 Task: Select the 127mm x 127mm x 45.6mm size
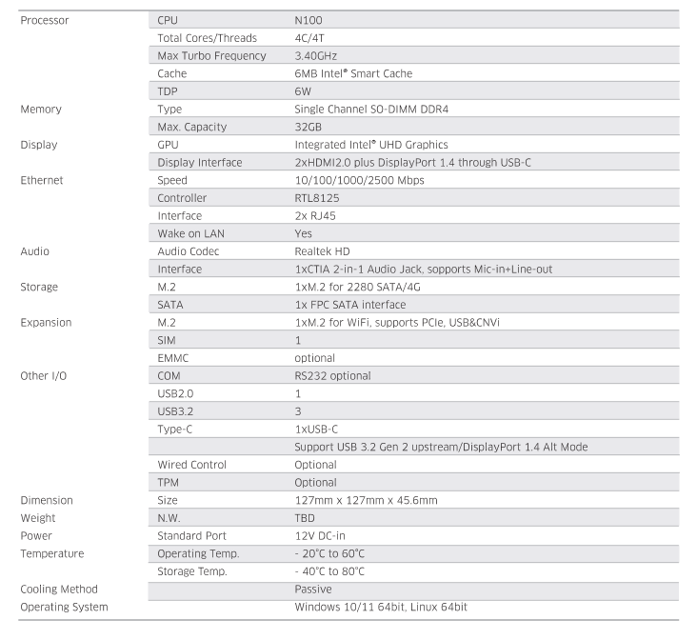(x=367, y=500)
